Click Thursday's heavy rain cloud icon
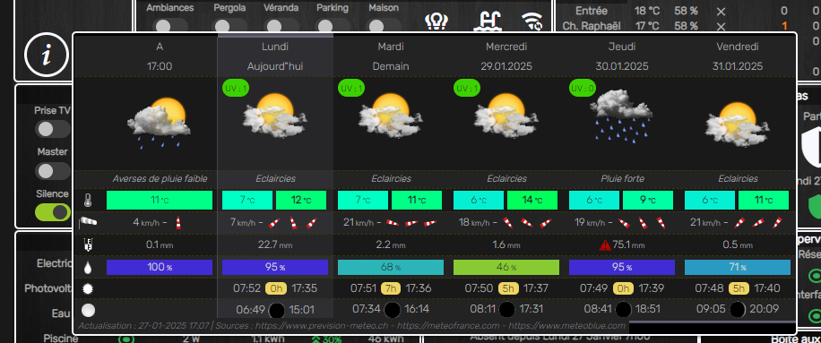 click(620, 115)
